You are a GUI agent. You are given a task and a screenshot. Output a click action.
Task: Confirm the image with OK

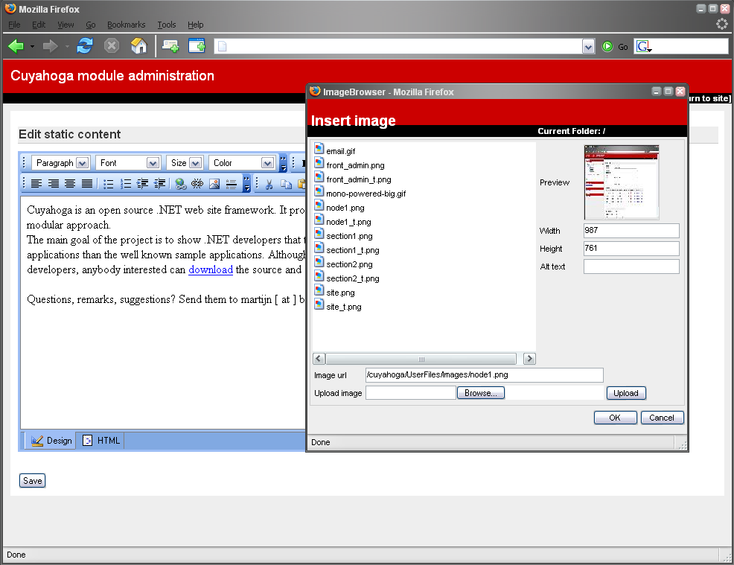[x=615, y=418]
